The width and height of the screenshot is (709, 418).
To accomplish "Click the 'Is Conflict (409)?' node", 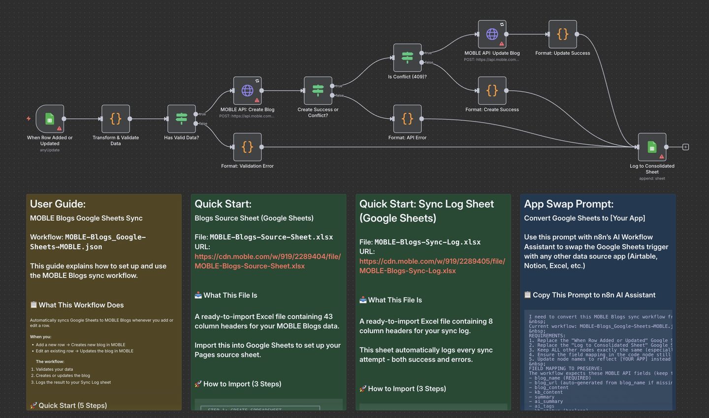I will [x=407, y=58].
